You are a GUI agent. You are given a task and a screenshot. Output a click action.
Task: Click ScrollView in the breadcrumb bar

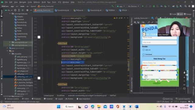tap(61, 96)
